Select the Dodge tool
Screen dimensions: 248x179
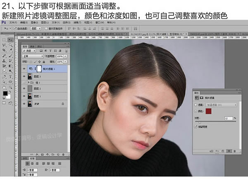pos(10,71)
